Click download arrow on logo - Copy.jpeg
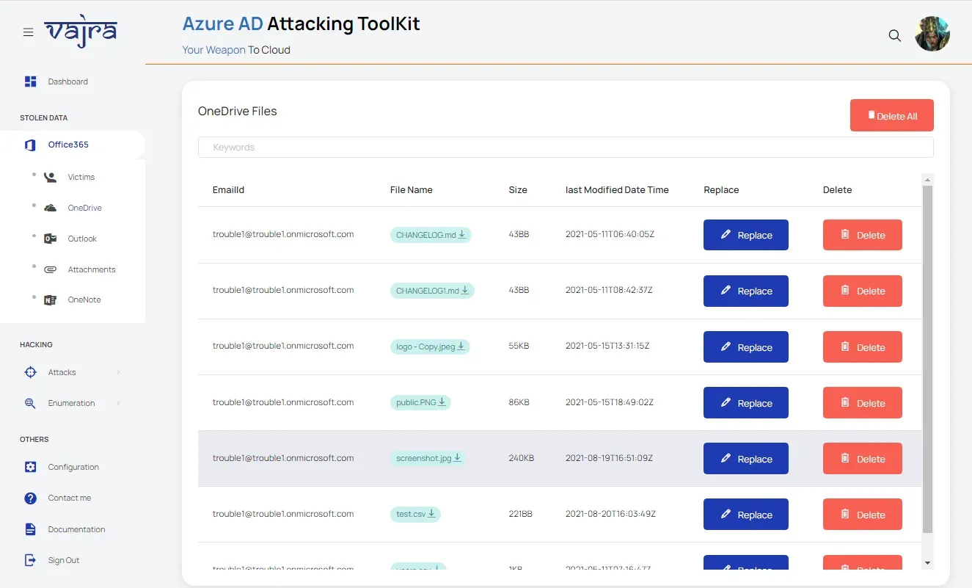The image size is (972, 588). [461, 346]
